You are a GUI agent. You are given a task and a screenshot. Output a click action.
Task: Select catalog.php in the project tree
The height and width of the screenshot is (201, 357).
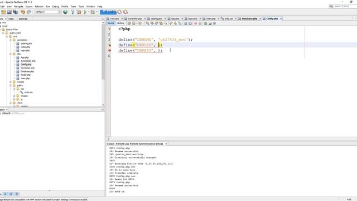point(26,44)
